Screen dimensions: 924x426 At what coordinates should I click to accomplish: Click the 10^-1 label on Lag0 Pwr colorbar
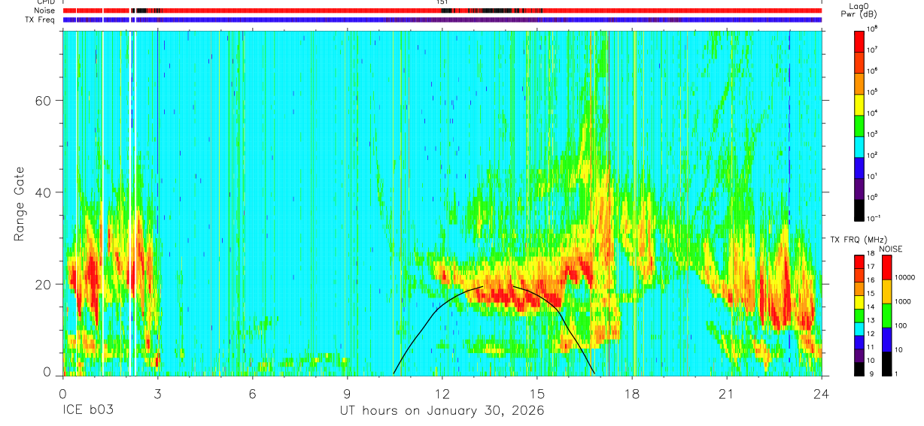pyautogui.click(x=874, y=218)
